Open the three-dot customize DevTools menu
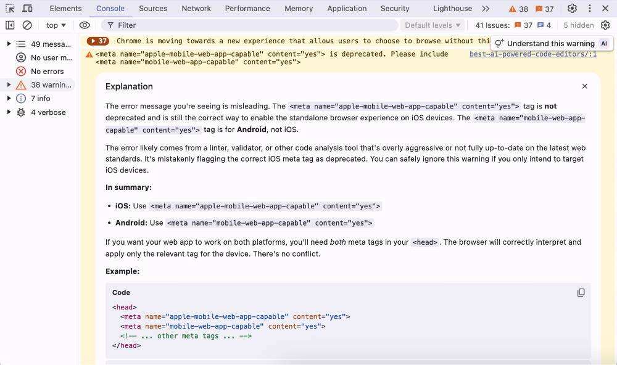Screen dimensions: 617x365 [x=589, y=9]
